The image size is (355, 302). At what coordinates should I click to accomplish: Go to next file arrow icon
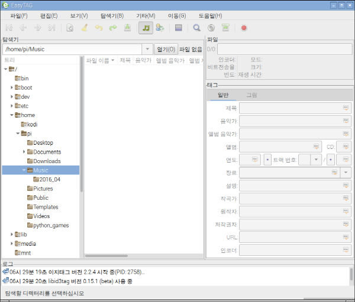(37, 28)
